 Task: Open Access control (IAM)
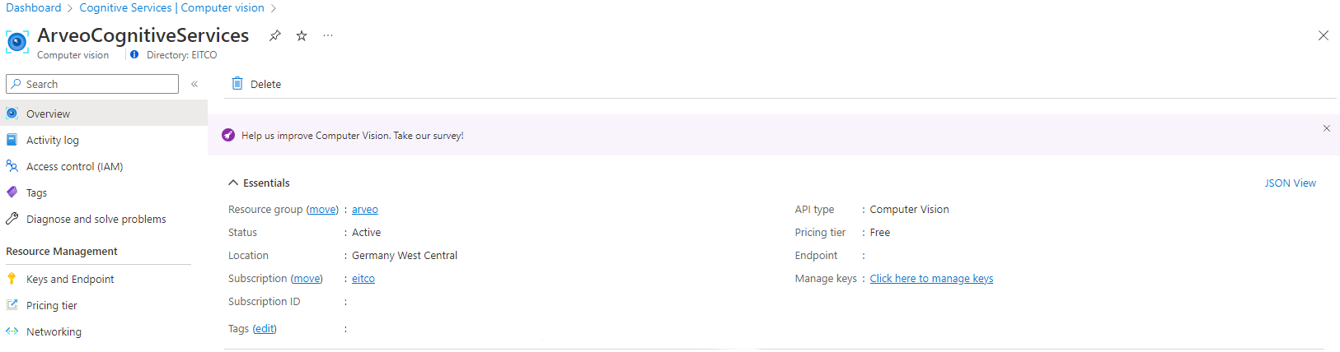(x=74, y=167)
